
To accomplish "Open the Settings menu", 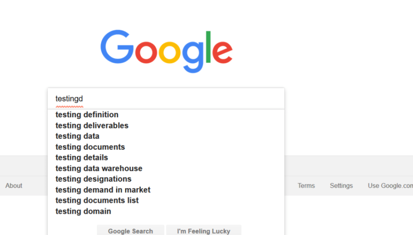I will tap(341, 186).
